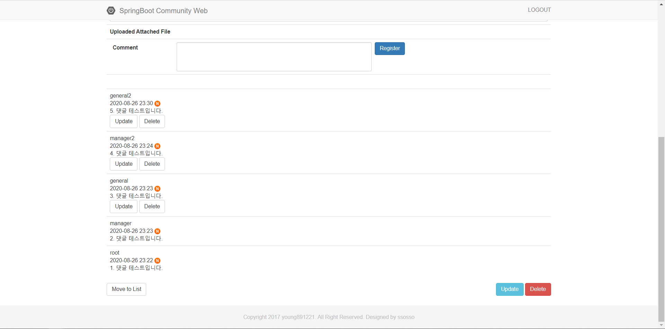Click the scrollbar down arrow
665x329 pixels.
[x=661, y=326]
